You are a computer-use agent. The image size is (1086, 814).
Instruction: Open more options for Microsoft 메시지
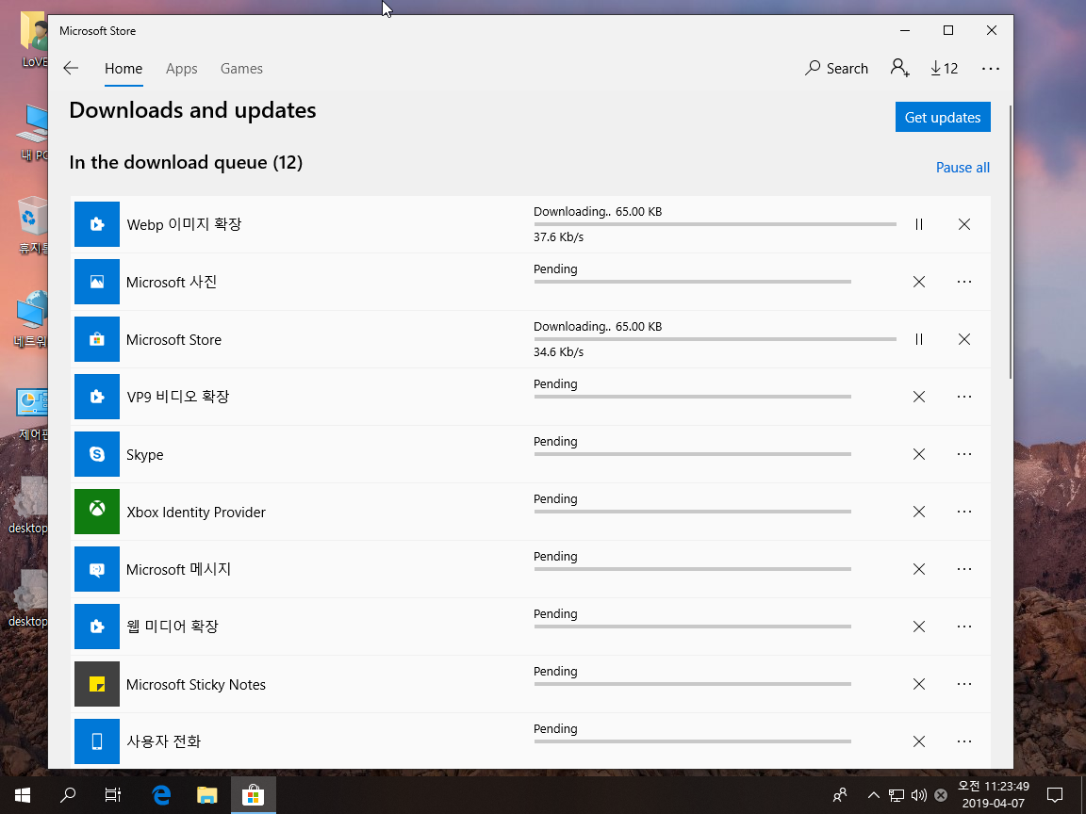pyautogui.click(x=964, y=569)
